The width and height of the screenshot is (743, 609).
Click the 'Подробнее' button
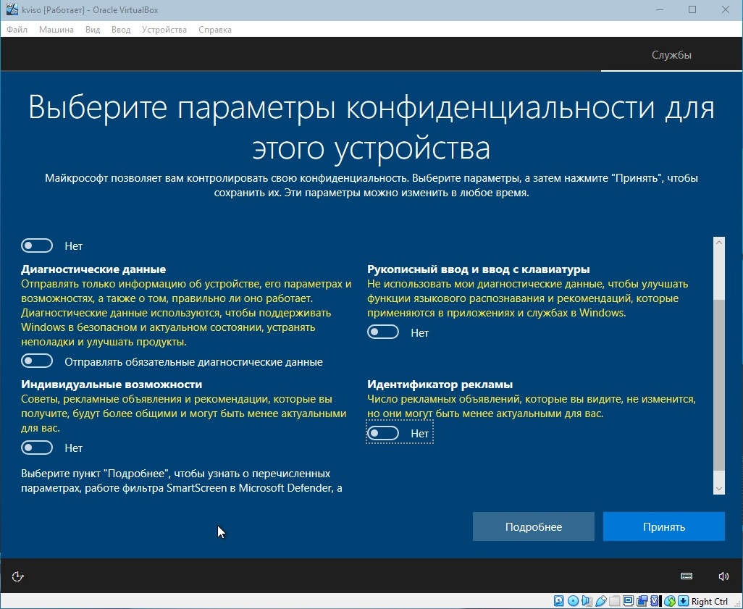[533, 526]
